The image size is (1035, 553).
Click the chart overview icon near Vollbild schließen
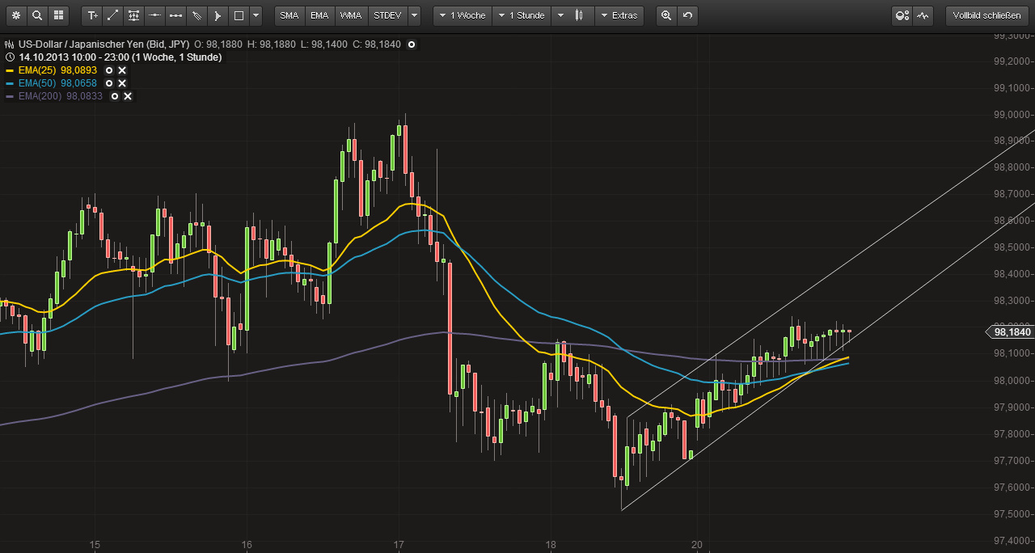923,15
